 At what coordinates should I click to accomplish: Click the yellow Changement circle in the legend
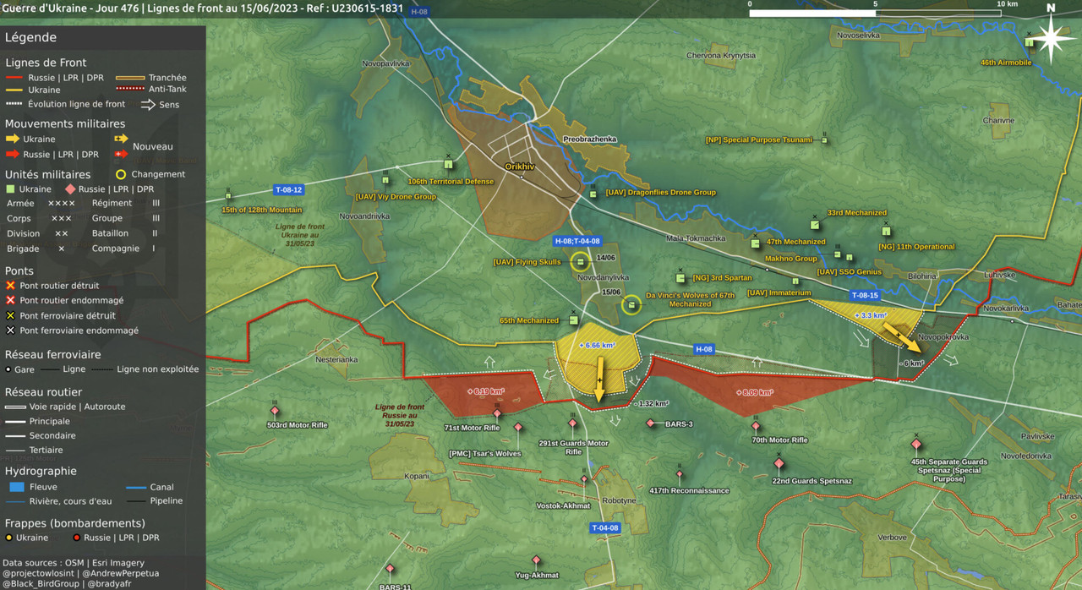click(121, 174)
